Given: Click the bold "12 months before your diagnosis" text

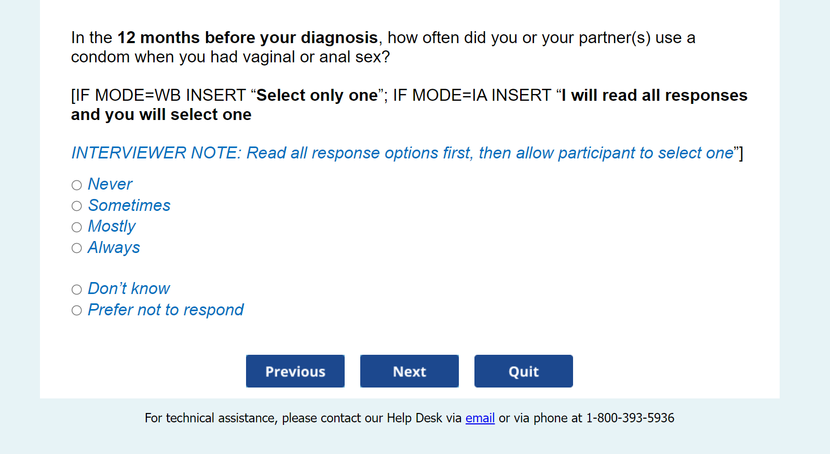Looking at the screenshot, I should click(x=248, y=38).
